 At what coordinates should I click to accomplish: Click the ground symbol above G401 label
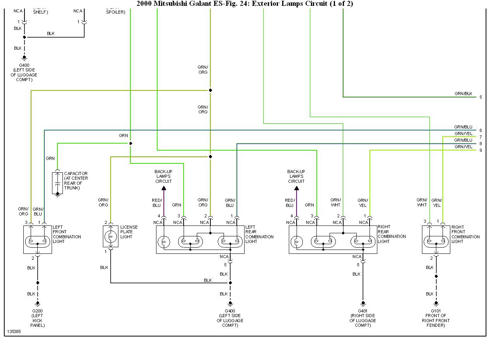click(363, 304)
